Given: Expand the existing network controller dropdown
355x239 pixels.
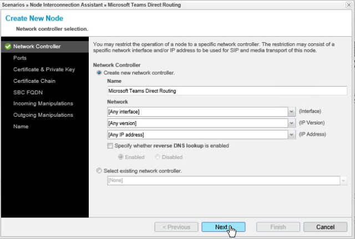Looking at the screenshot, I should (343, 181).
